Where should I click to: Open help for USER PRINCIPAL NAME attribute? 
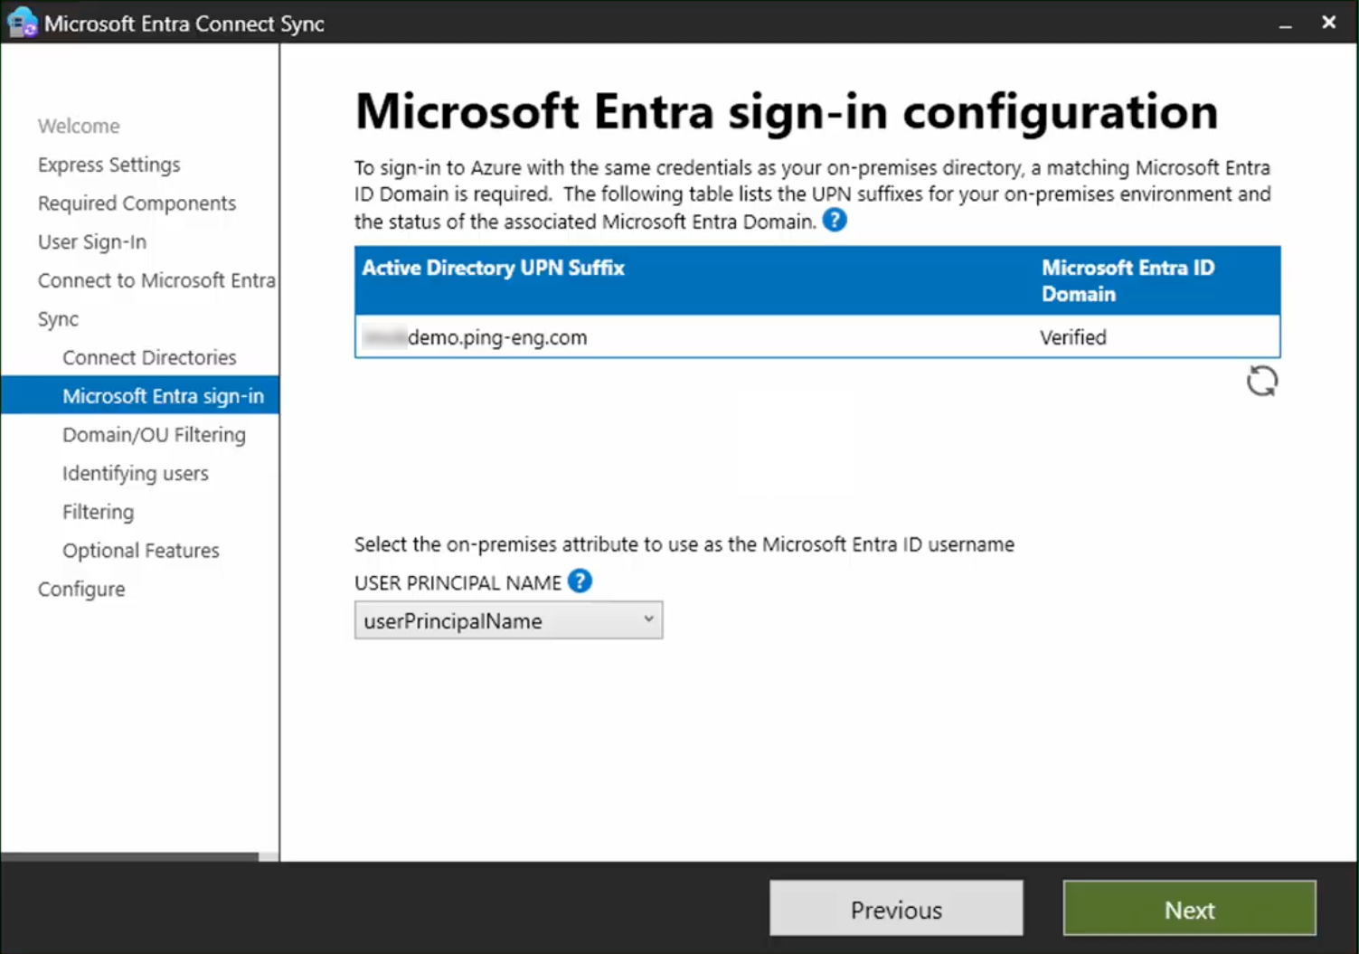(580, 581)
